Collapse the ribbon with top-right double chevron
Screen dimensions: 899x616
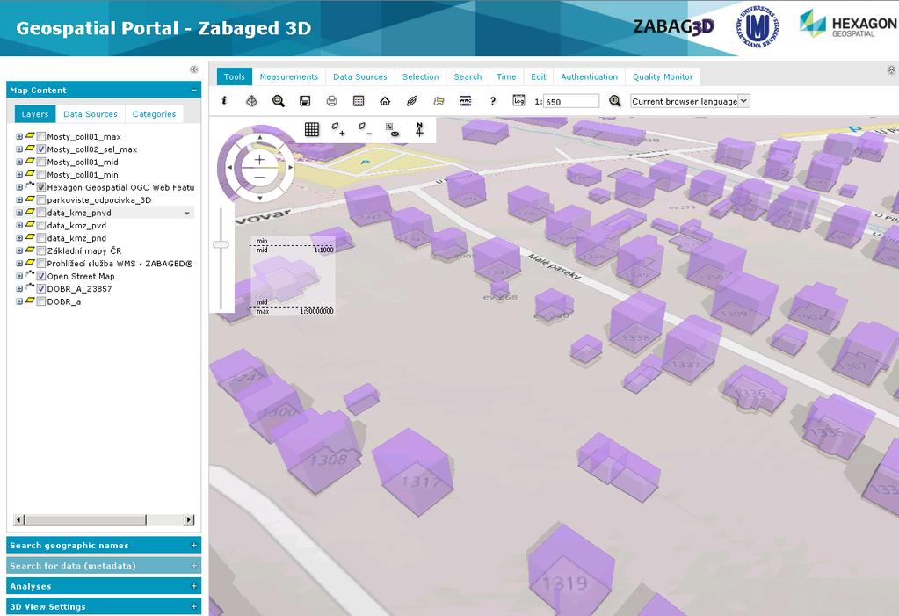[x=891, y=70]
